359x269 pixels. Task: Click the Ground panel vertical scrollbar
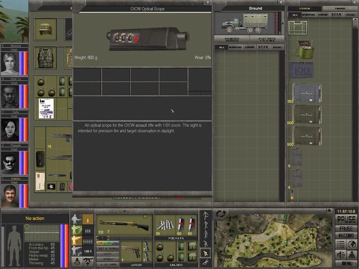click(x=282, y=126)
